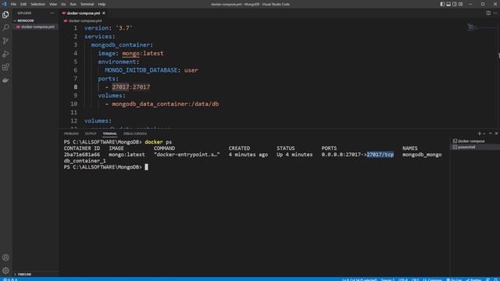The height and width of the screenshot is (281, 500).
Task: Open new terminal launch profile dropdown
Action: [484, 133]
